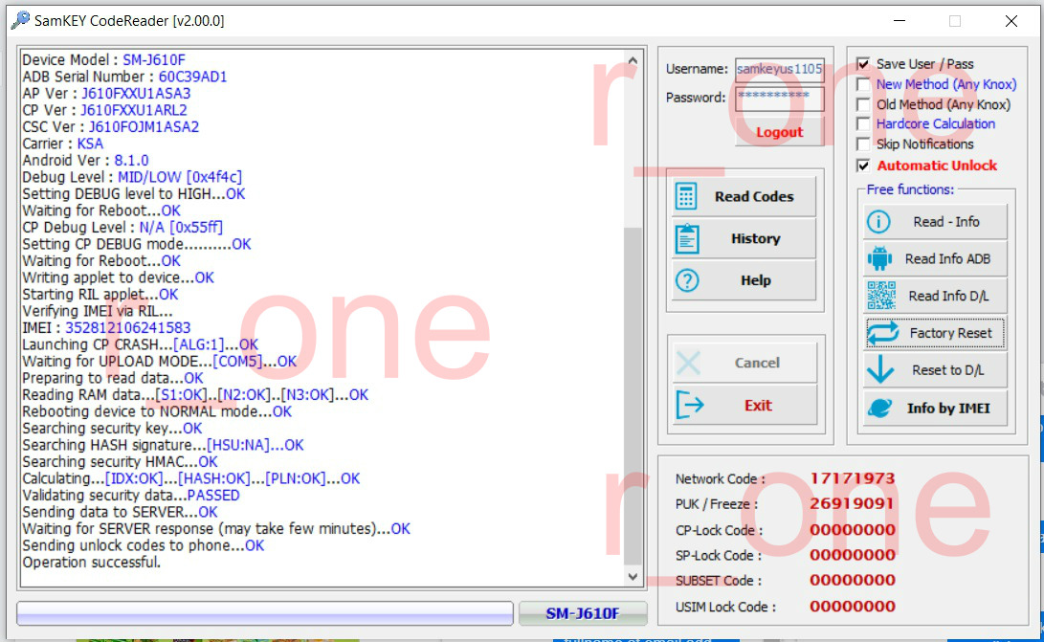This screenshot has height=642, width=1044.
Task: Click Reset to D/L button label
Action: (x=947, y=369)
